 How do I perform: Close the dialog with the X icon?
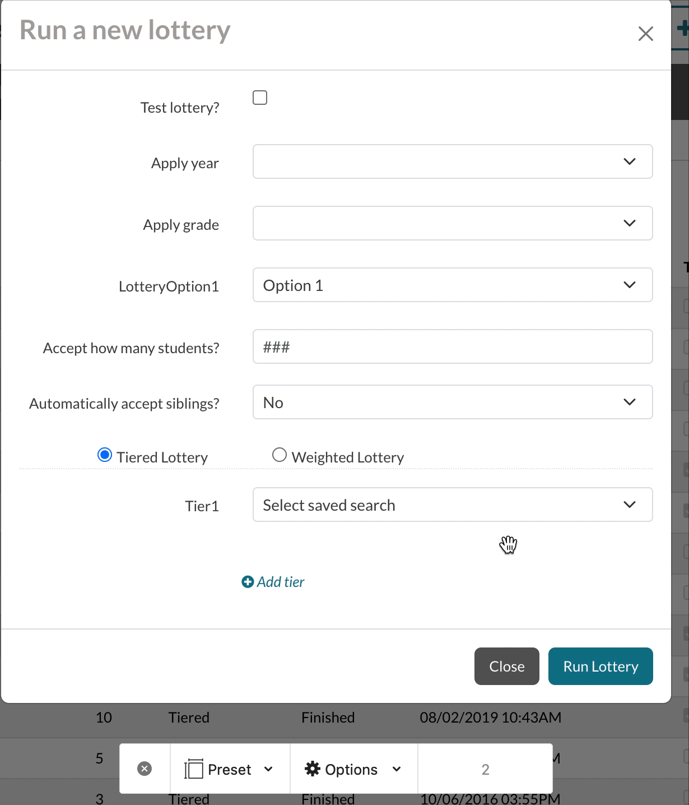645,34
